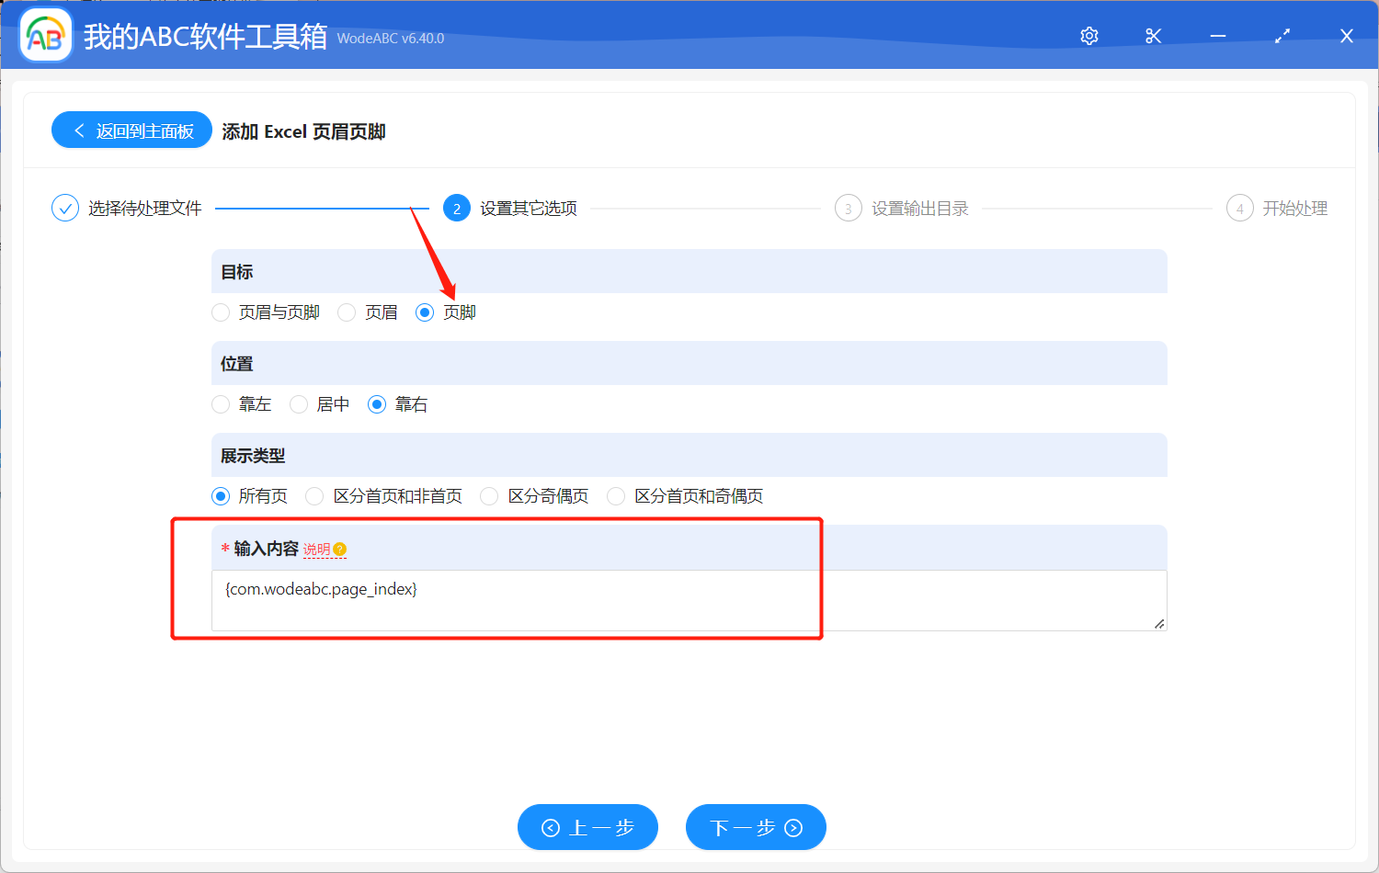Click the scissors icon in the title bar
The width and height of the screenshot is (1379, 873).
point(1153,36)
